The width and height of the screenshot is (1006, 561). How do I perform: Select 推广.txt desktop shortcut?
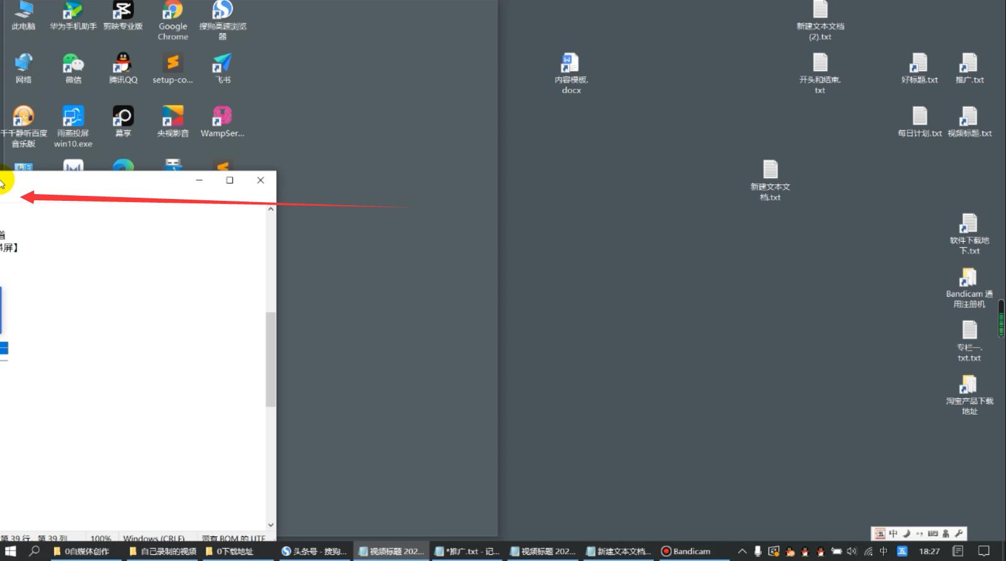click(x=969, y=68)
